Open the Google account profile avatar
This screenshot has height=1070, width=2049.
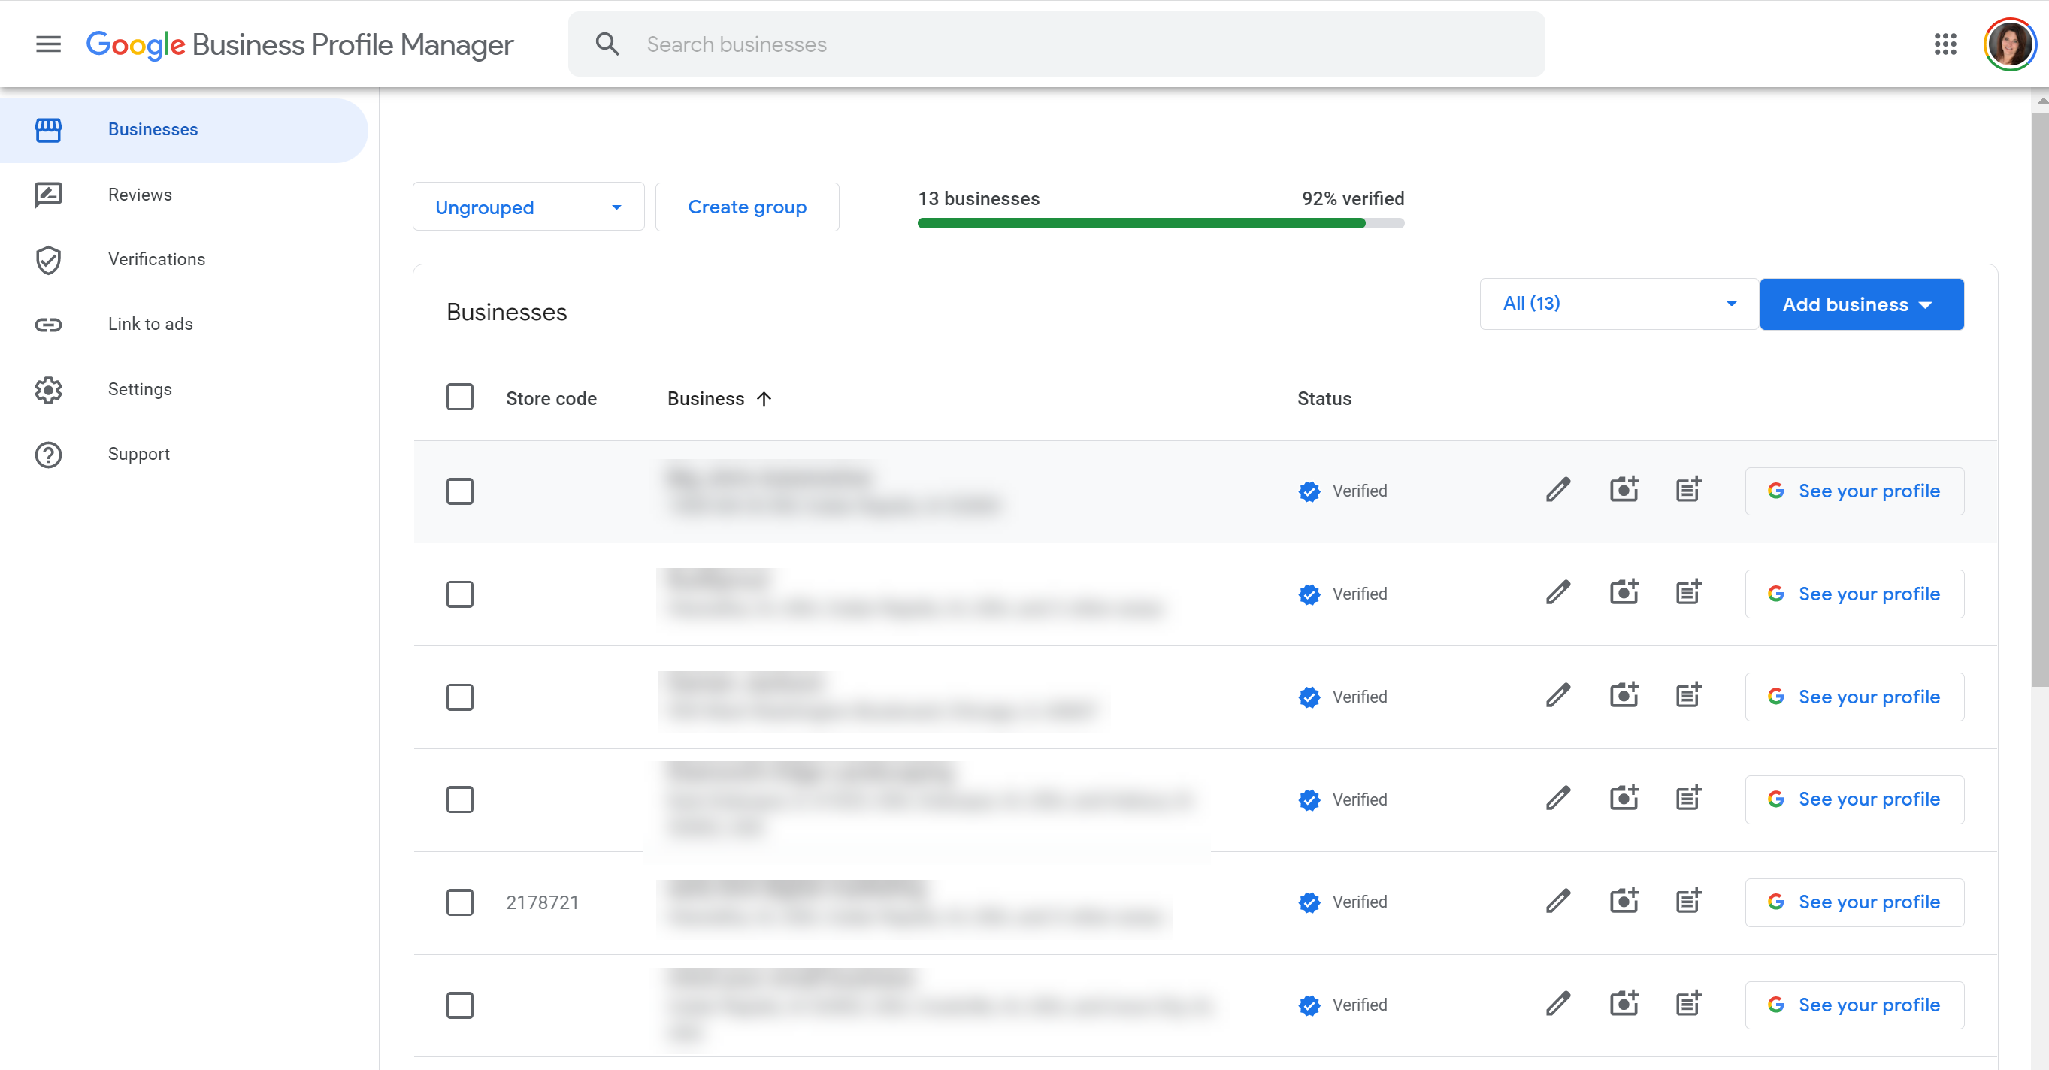click(x=2009, y=44)
